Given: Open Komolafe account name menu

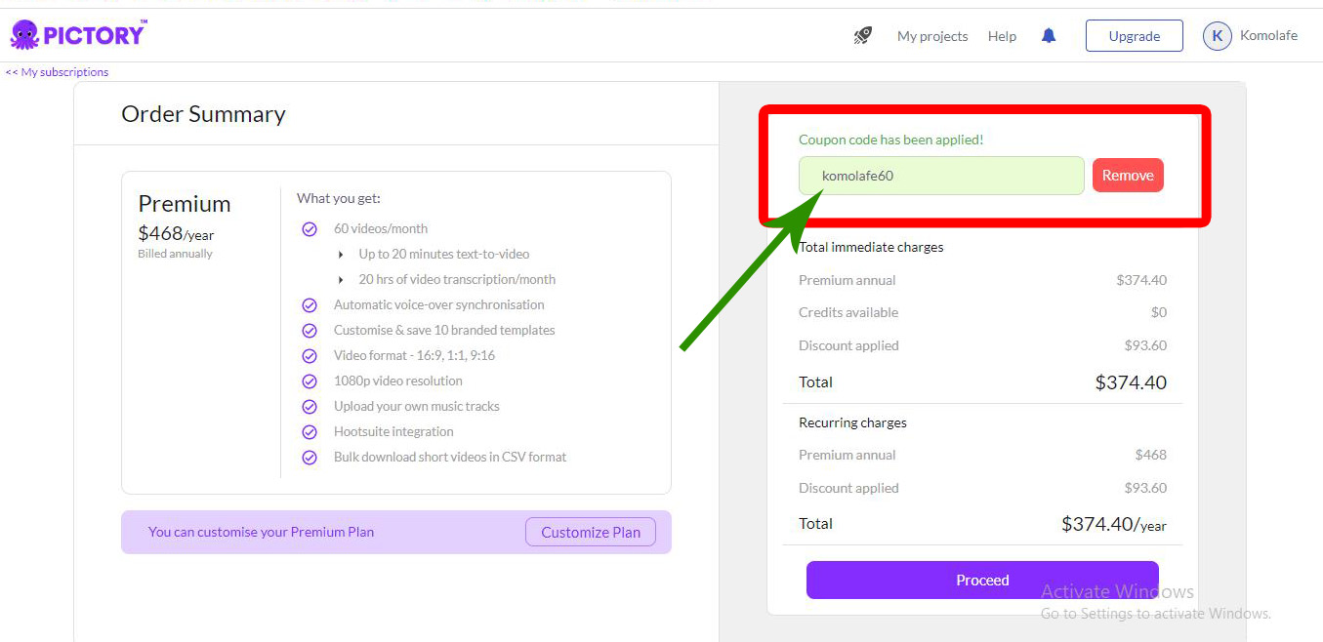Looking at the screenshot, I should [x=1268, y=35].
